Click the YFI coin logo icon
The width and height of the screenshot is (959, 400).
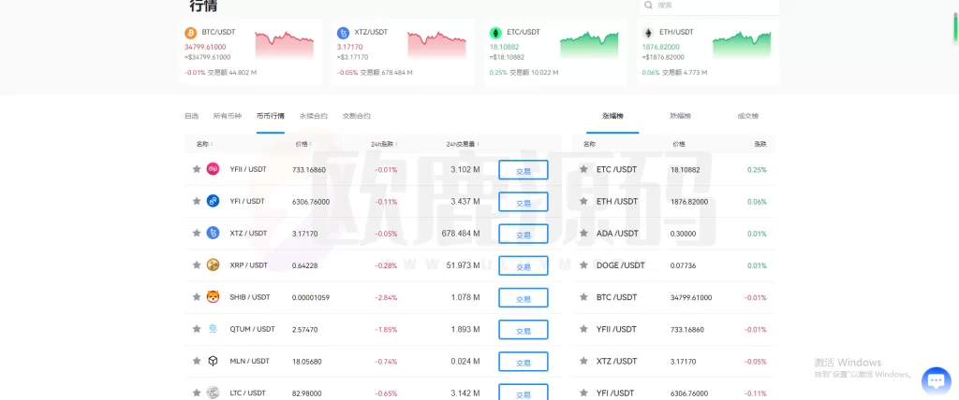tap(213, 201)
